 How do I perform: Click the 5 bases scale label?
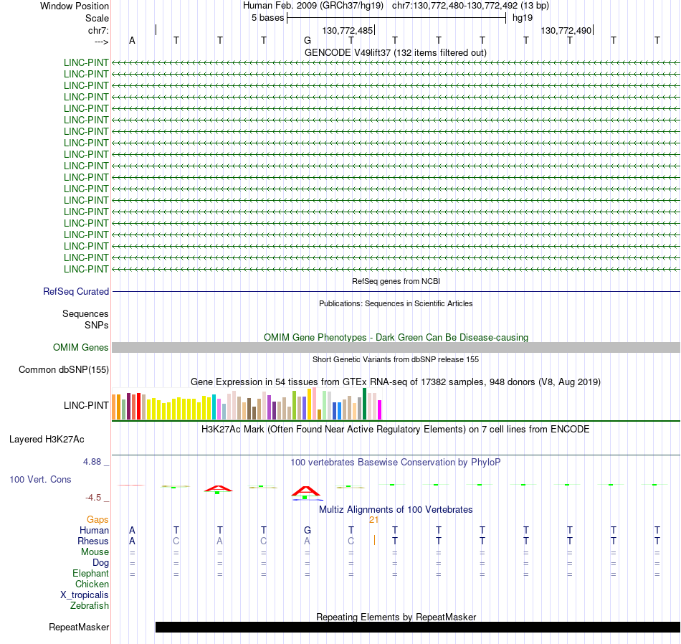coord(267,18)
